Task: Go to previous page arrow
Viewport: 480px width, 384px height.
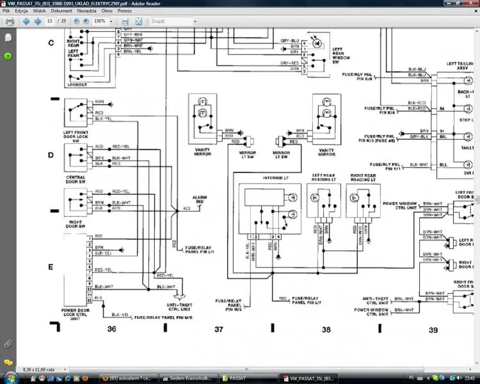Action: coord(26,21)
